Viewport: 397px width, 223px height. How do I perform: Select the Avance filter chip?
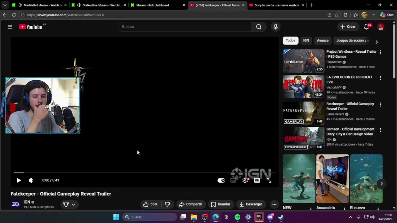click(323, 41)
